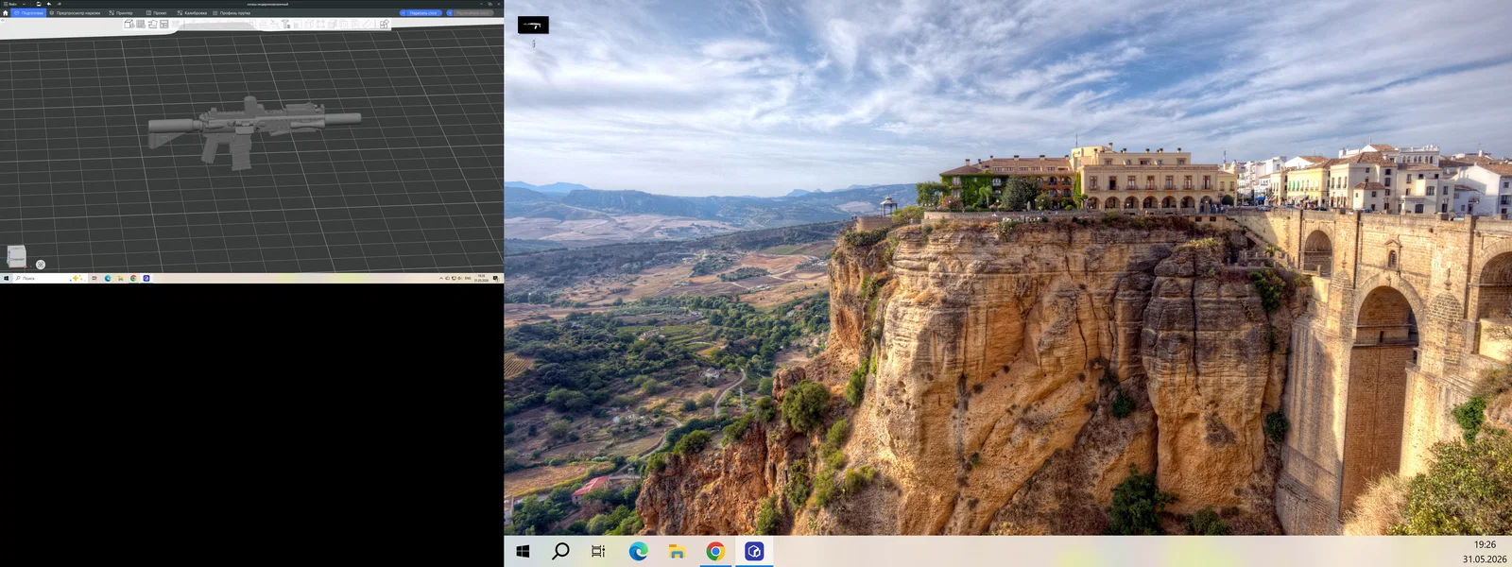The width and height of the screenshot is (1512, 567).
Task: Expand the dropdown arrow beside Распечатать стол
Action: (x=450, y=13)
